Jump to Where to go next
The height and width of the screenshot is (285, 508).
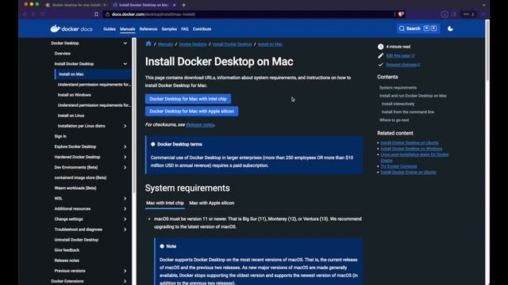coord(394,120)
